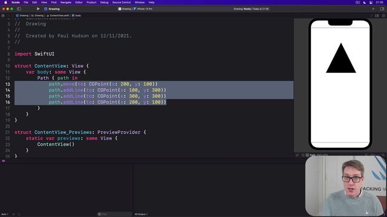Click the Created by Paul Hudson comment
This screenshot has height=217, width=387.
73,36
